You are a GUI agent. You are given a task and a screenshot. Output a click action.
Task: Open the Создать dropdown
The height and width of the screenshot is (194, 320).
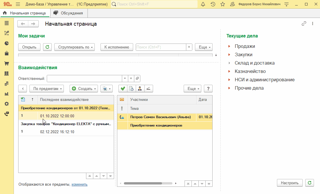coord(84,88)
